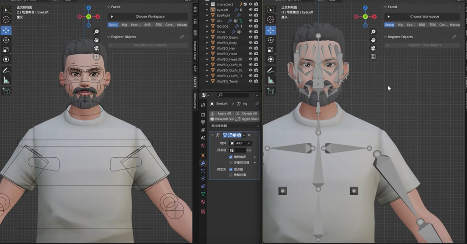Select the Measure tool in left viewport
The height and width of the screenshot is (244, 467).
[x=6, y=80]
